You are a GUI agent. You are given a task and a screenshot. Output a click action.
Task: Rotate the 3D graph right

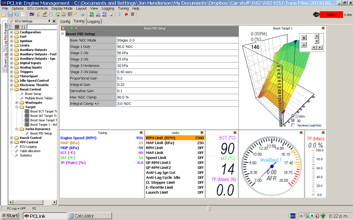pos(320,47)
